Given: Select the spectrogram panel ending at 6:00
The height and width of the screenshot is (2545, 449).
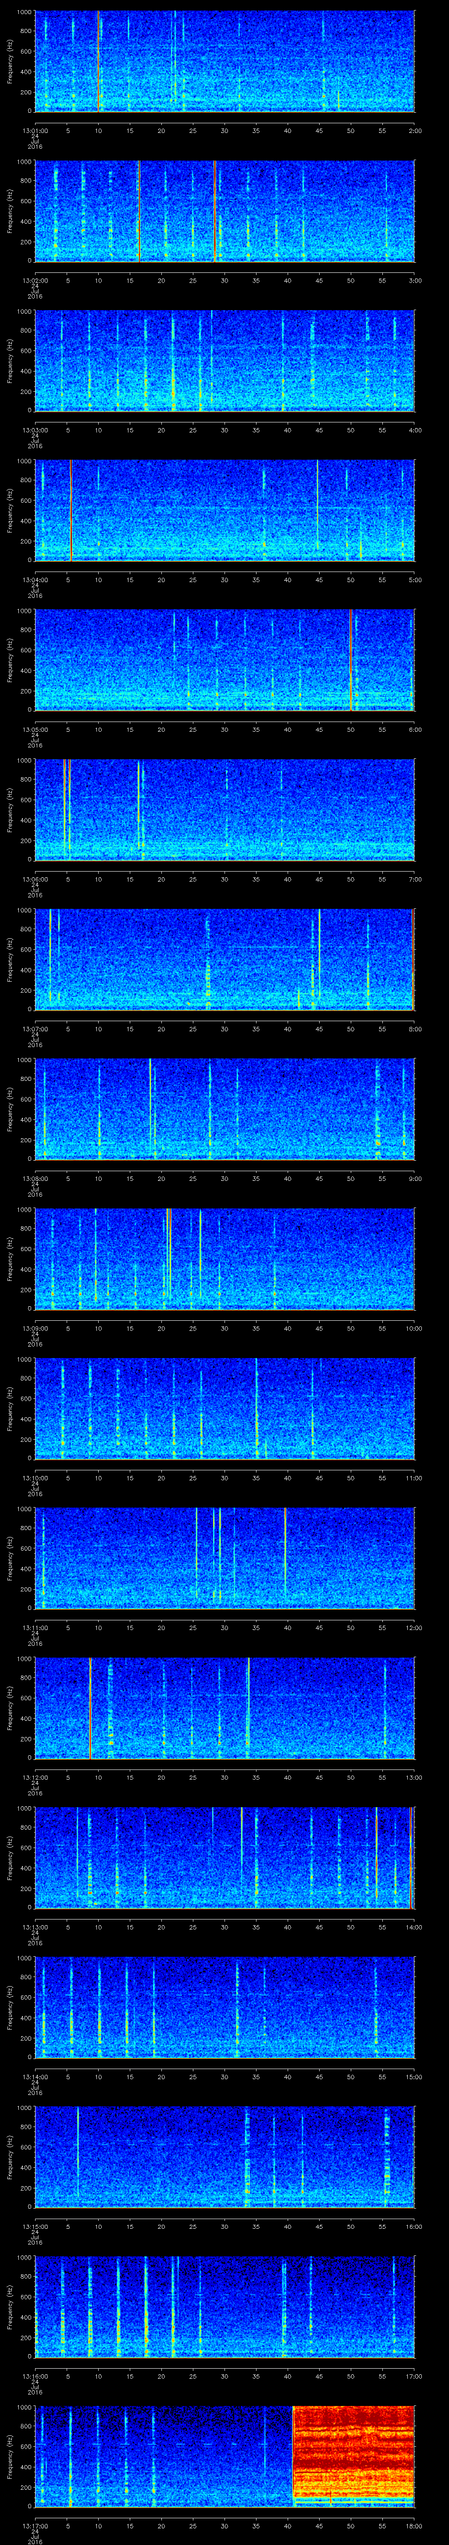Looking at the screenshot, I should coord(224,661).
